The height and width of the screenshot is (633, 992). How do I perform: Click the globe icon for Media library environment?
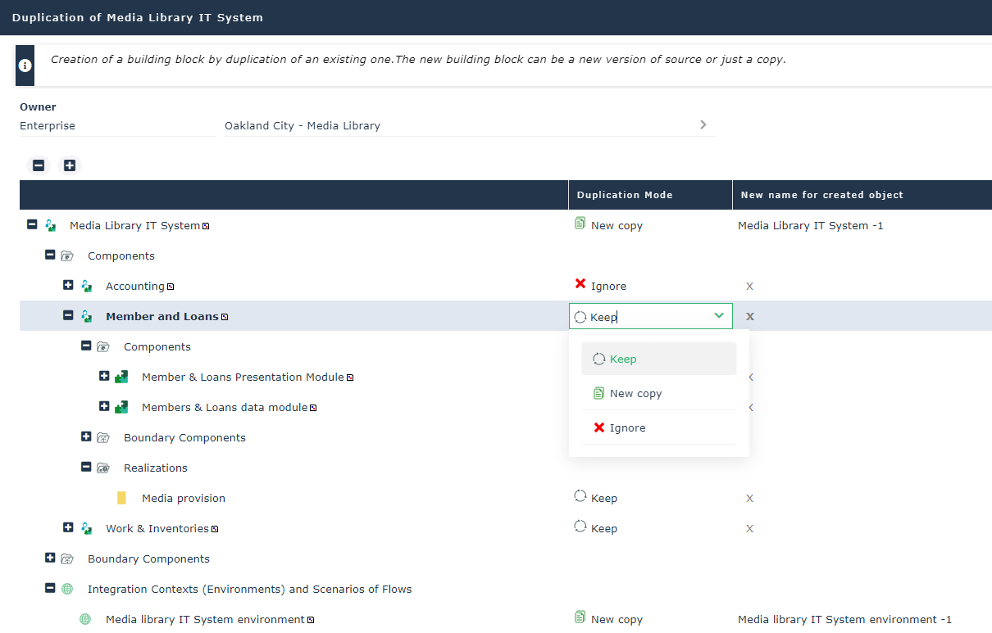click(85, 619)
